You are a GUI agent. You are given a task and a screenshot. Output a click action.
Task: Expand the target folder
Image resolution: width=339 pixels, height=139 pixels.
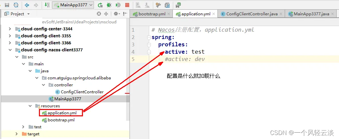pos(16,134)
